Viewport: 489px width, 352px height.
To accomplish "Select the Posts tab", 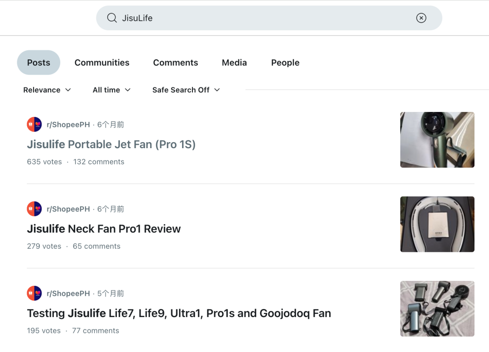I will [x=38, y=63].
